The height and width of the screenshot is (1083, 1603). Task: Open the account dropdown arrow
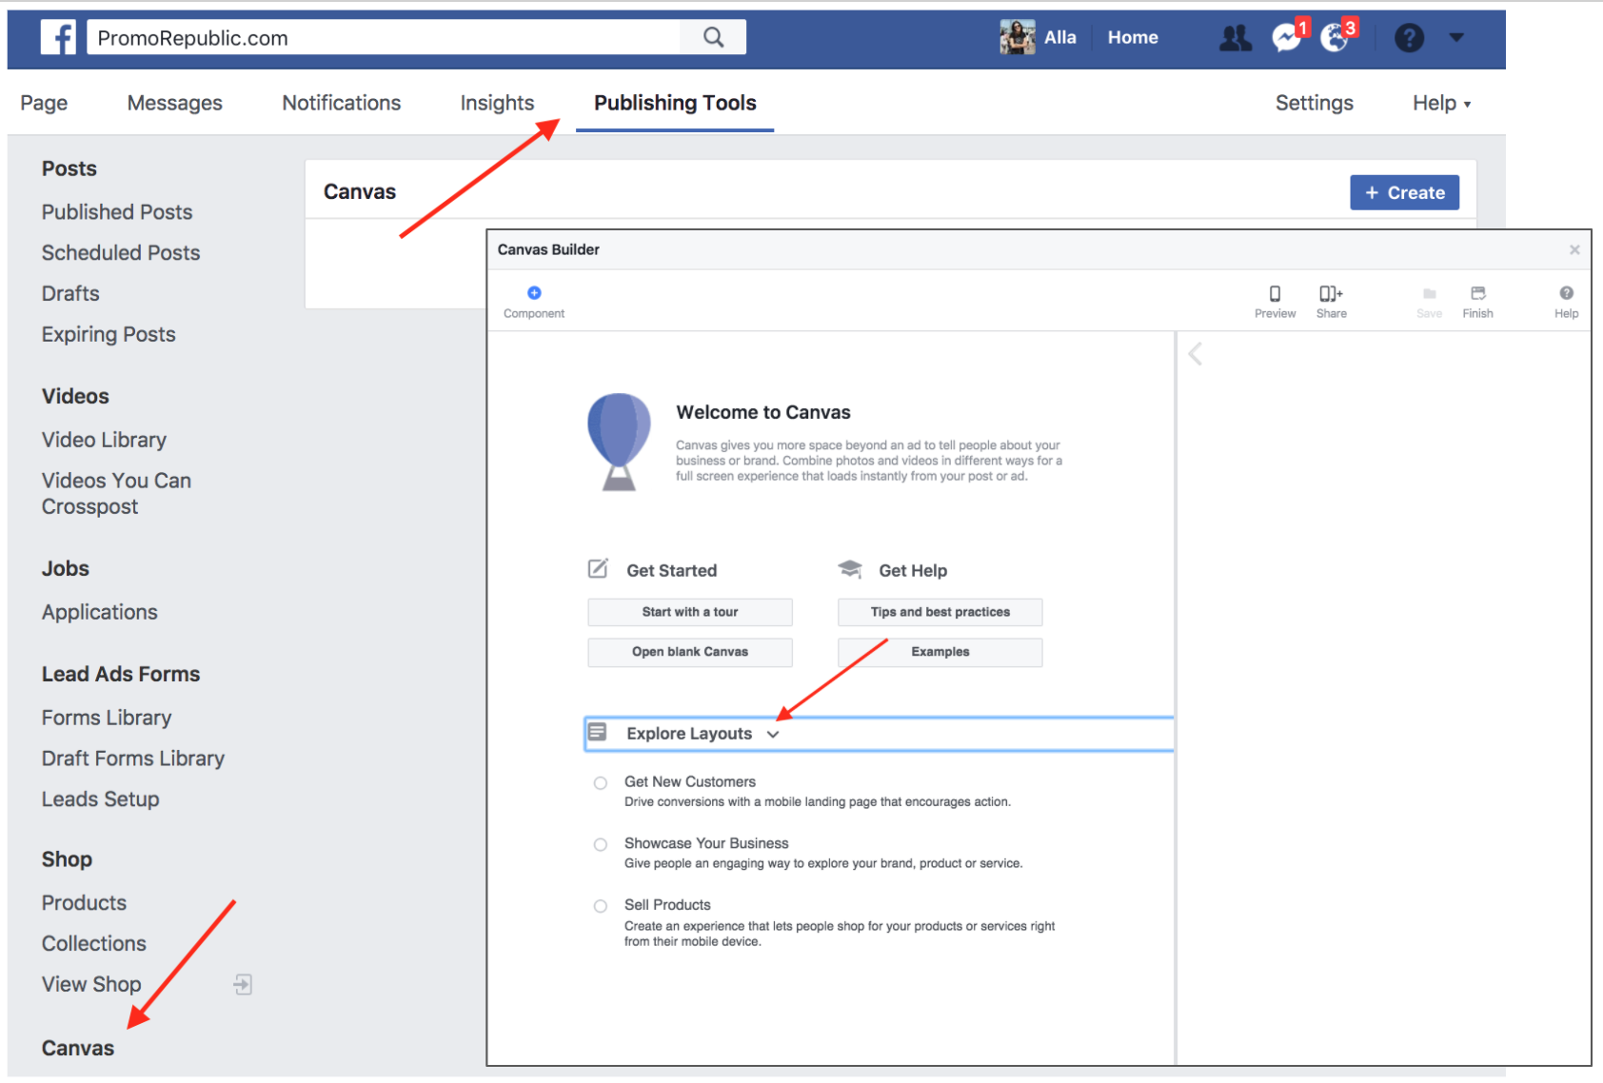pos(1455,38)
